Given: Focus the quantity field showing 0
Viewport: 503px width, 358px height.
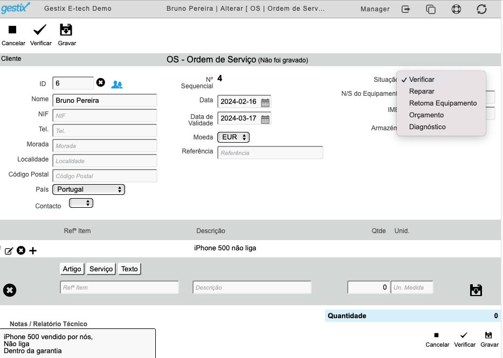Looking at the screenshot, I should click(369, 287).
